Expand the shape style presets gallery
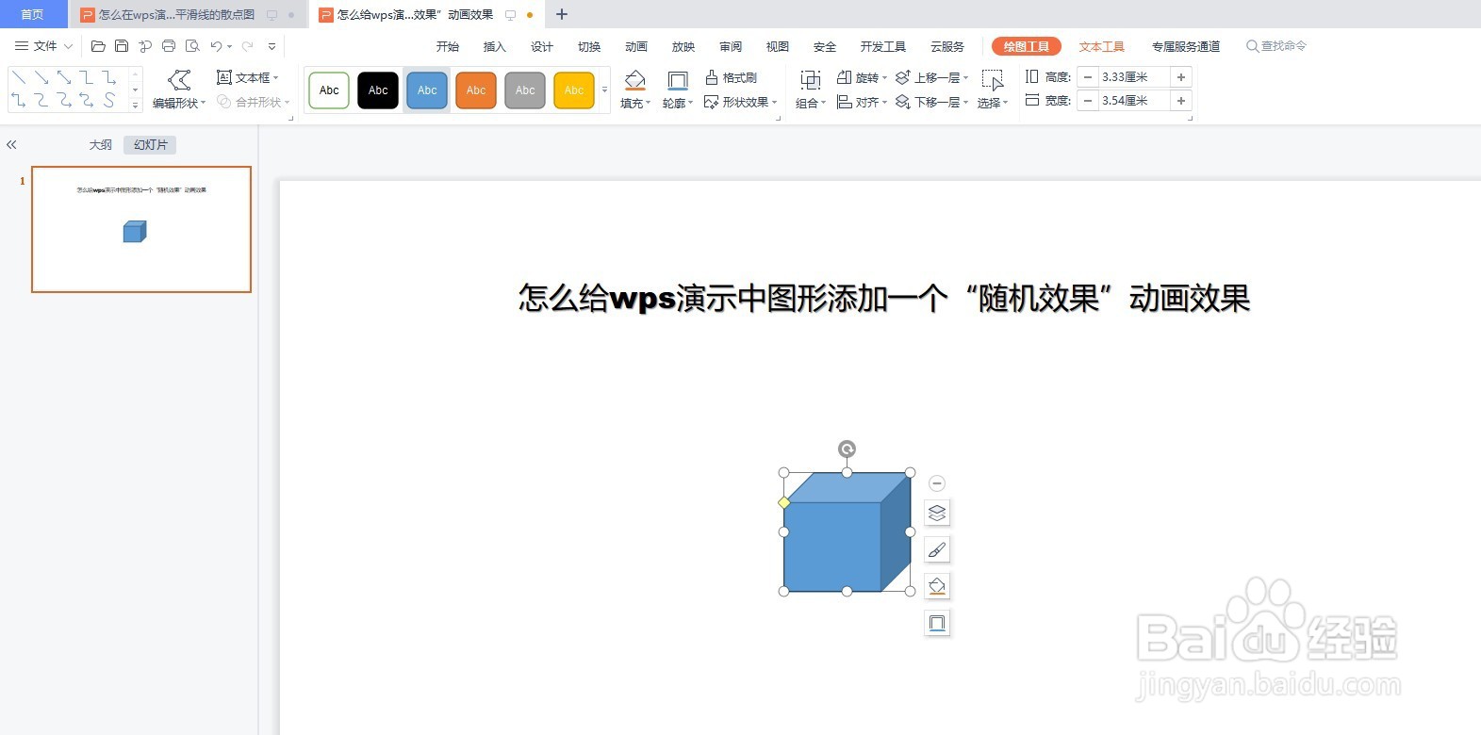Image resolution: width=1481 pixels, height=735 pixels. (x=604, y=90)
